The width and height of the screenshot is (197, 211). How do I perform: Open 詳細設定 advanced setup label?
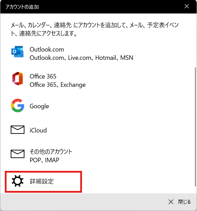42,181
